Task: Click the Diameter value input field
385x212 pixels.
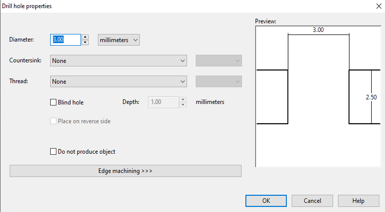Action: (65, 40)
